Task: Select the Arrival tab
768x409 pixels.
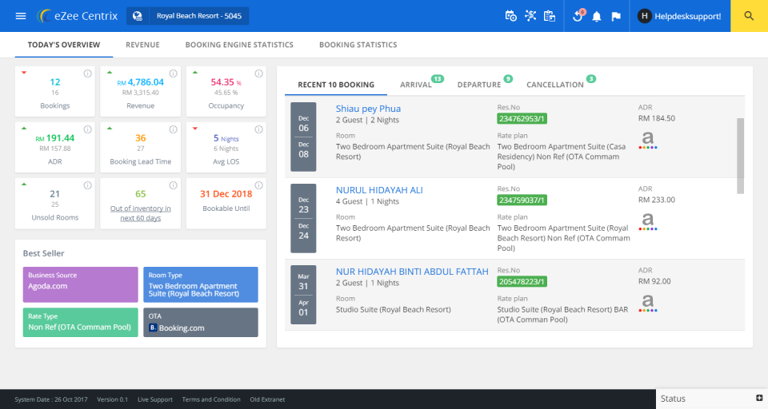Action: pyautogui.click(x=416, y=85)
